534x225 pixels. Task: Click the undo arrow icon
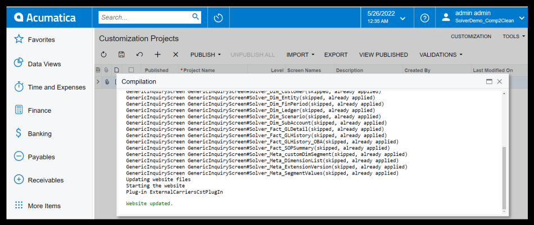tap(139, 54)
